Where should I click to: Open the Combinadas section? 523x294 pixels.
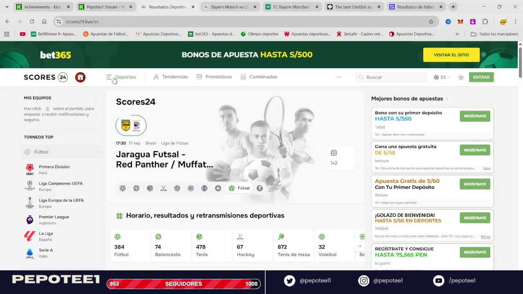(x=259, y=77)
